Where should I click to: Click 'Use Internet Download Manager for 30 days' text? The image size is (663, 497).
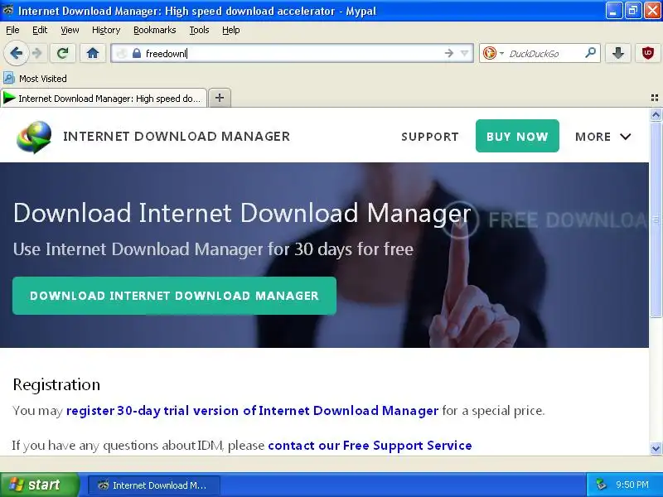point(213,249)
